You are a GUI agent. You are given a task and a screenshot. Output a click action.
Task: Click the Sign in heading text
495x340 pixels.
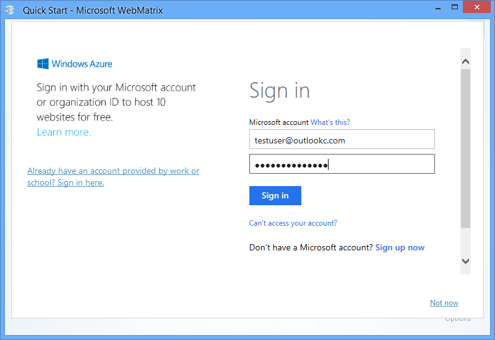click(280, 91)
